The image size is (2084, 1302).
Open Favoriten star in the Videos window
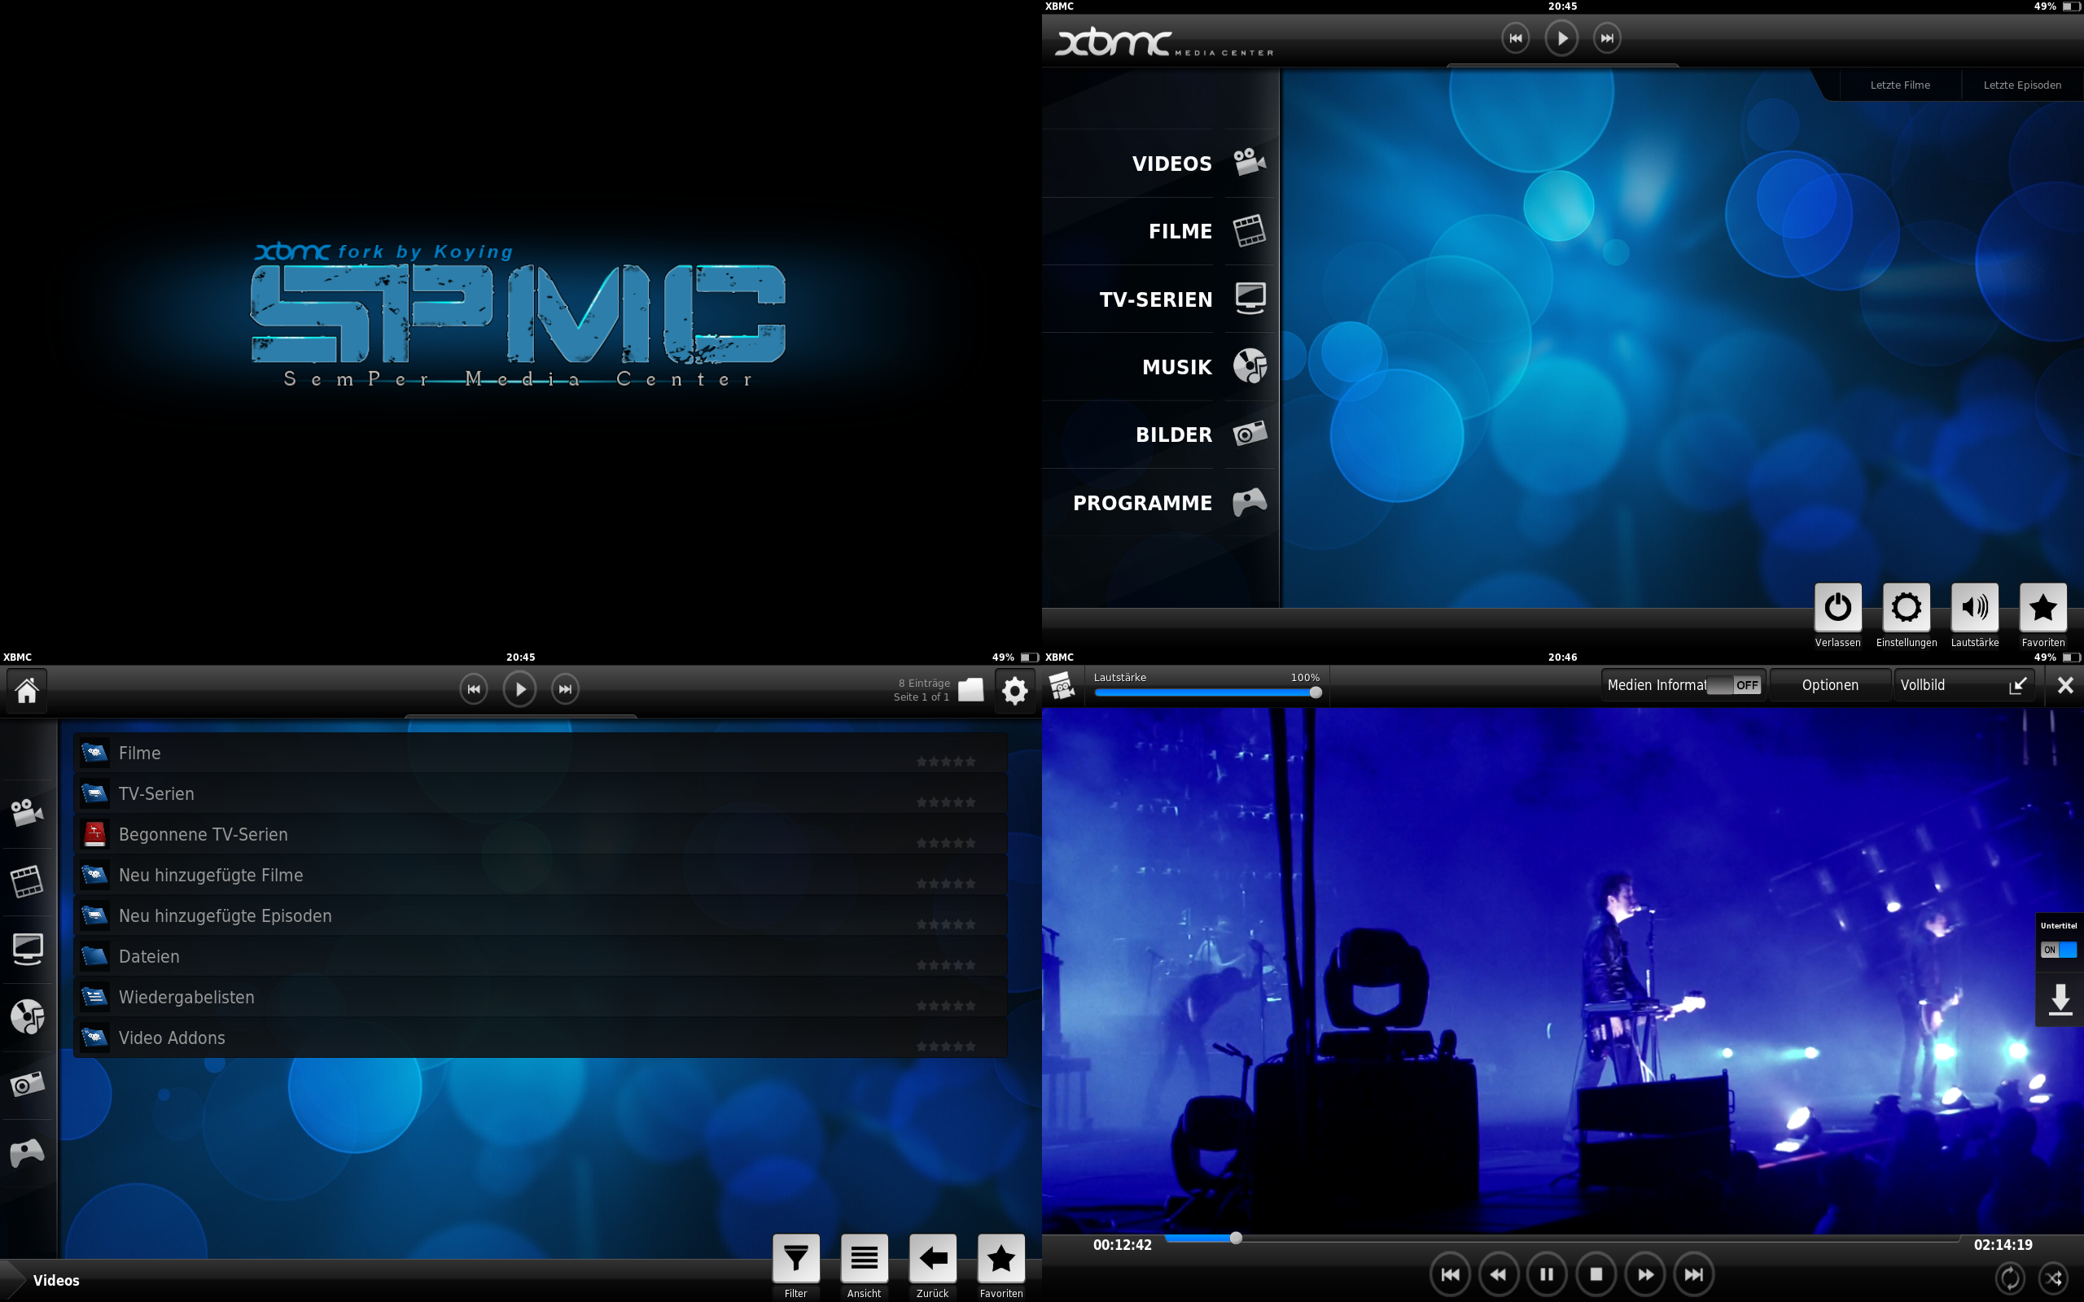tap(1000, 1258)
